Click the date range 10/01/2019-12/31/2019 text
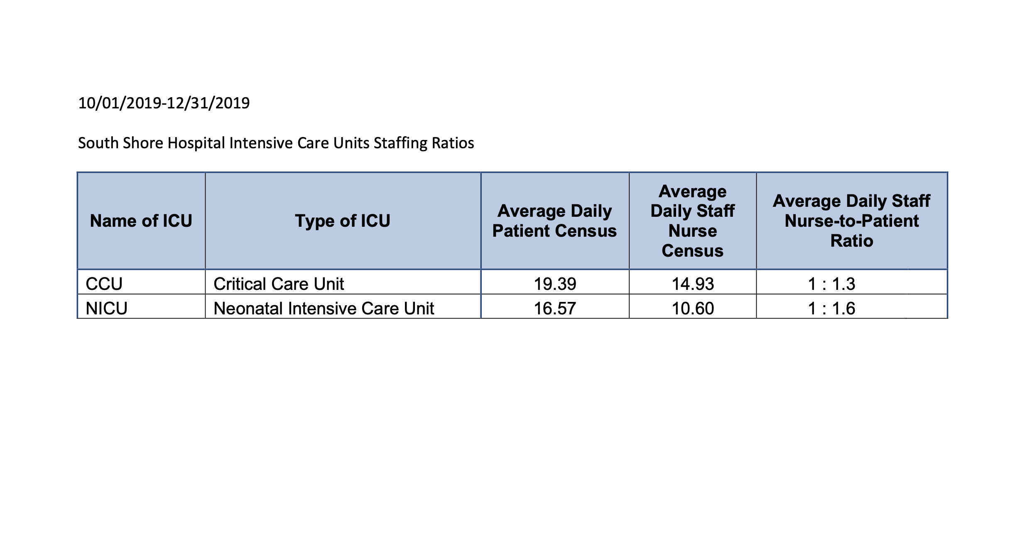The image size is (1020, 559). point(164,103)
